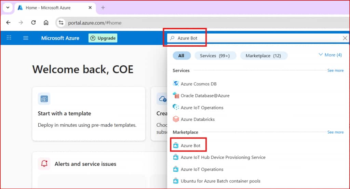The image size is (350, 189).
Task: Open the hamburger portal menu
Action: (26, 38)
